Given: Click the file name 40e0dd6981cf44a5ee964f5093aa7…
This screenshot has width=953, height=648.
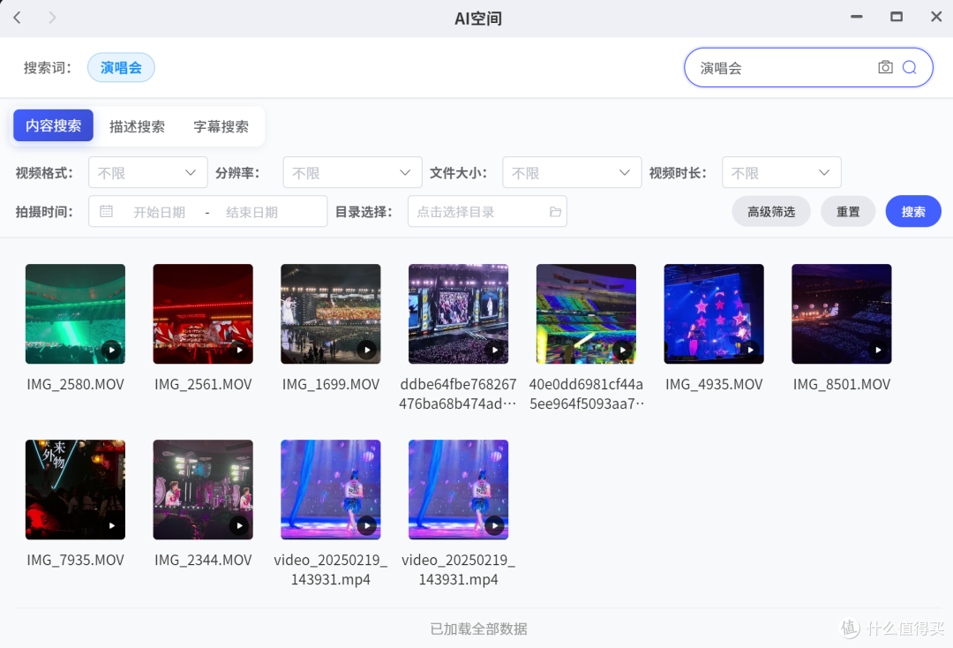Looking at the screenshot, I should tap(586, 394).
